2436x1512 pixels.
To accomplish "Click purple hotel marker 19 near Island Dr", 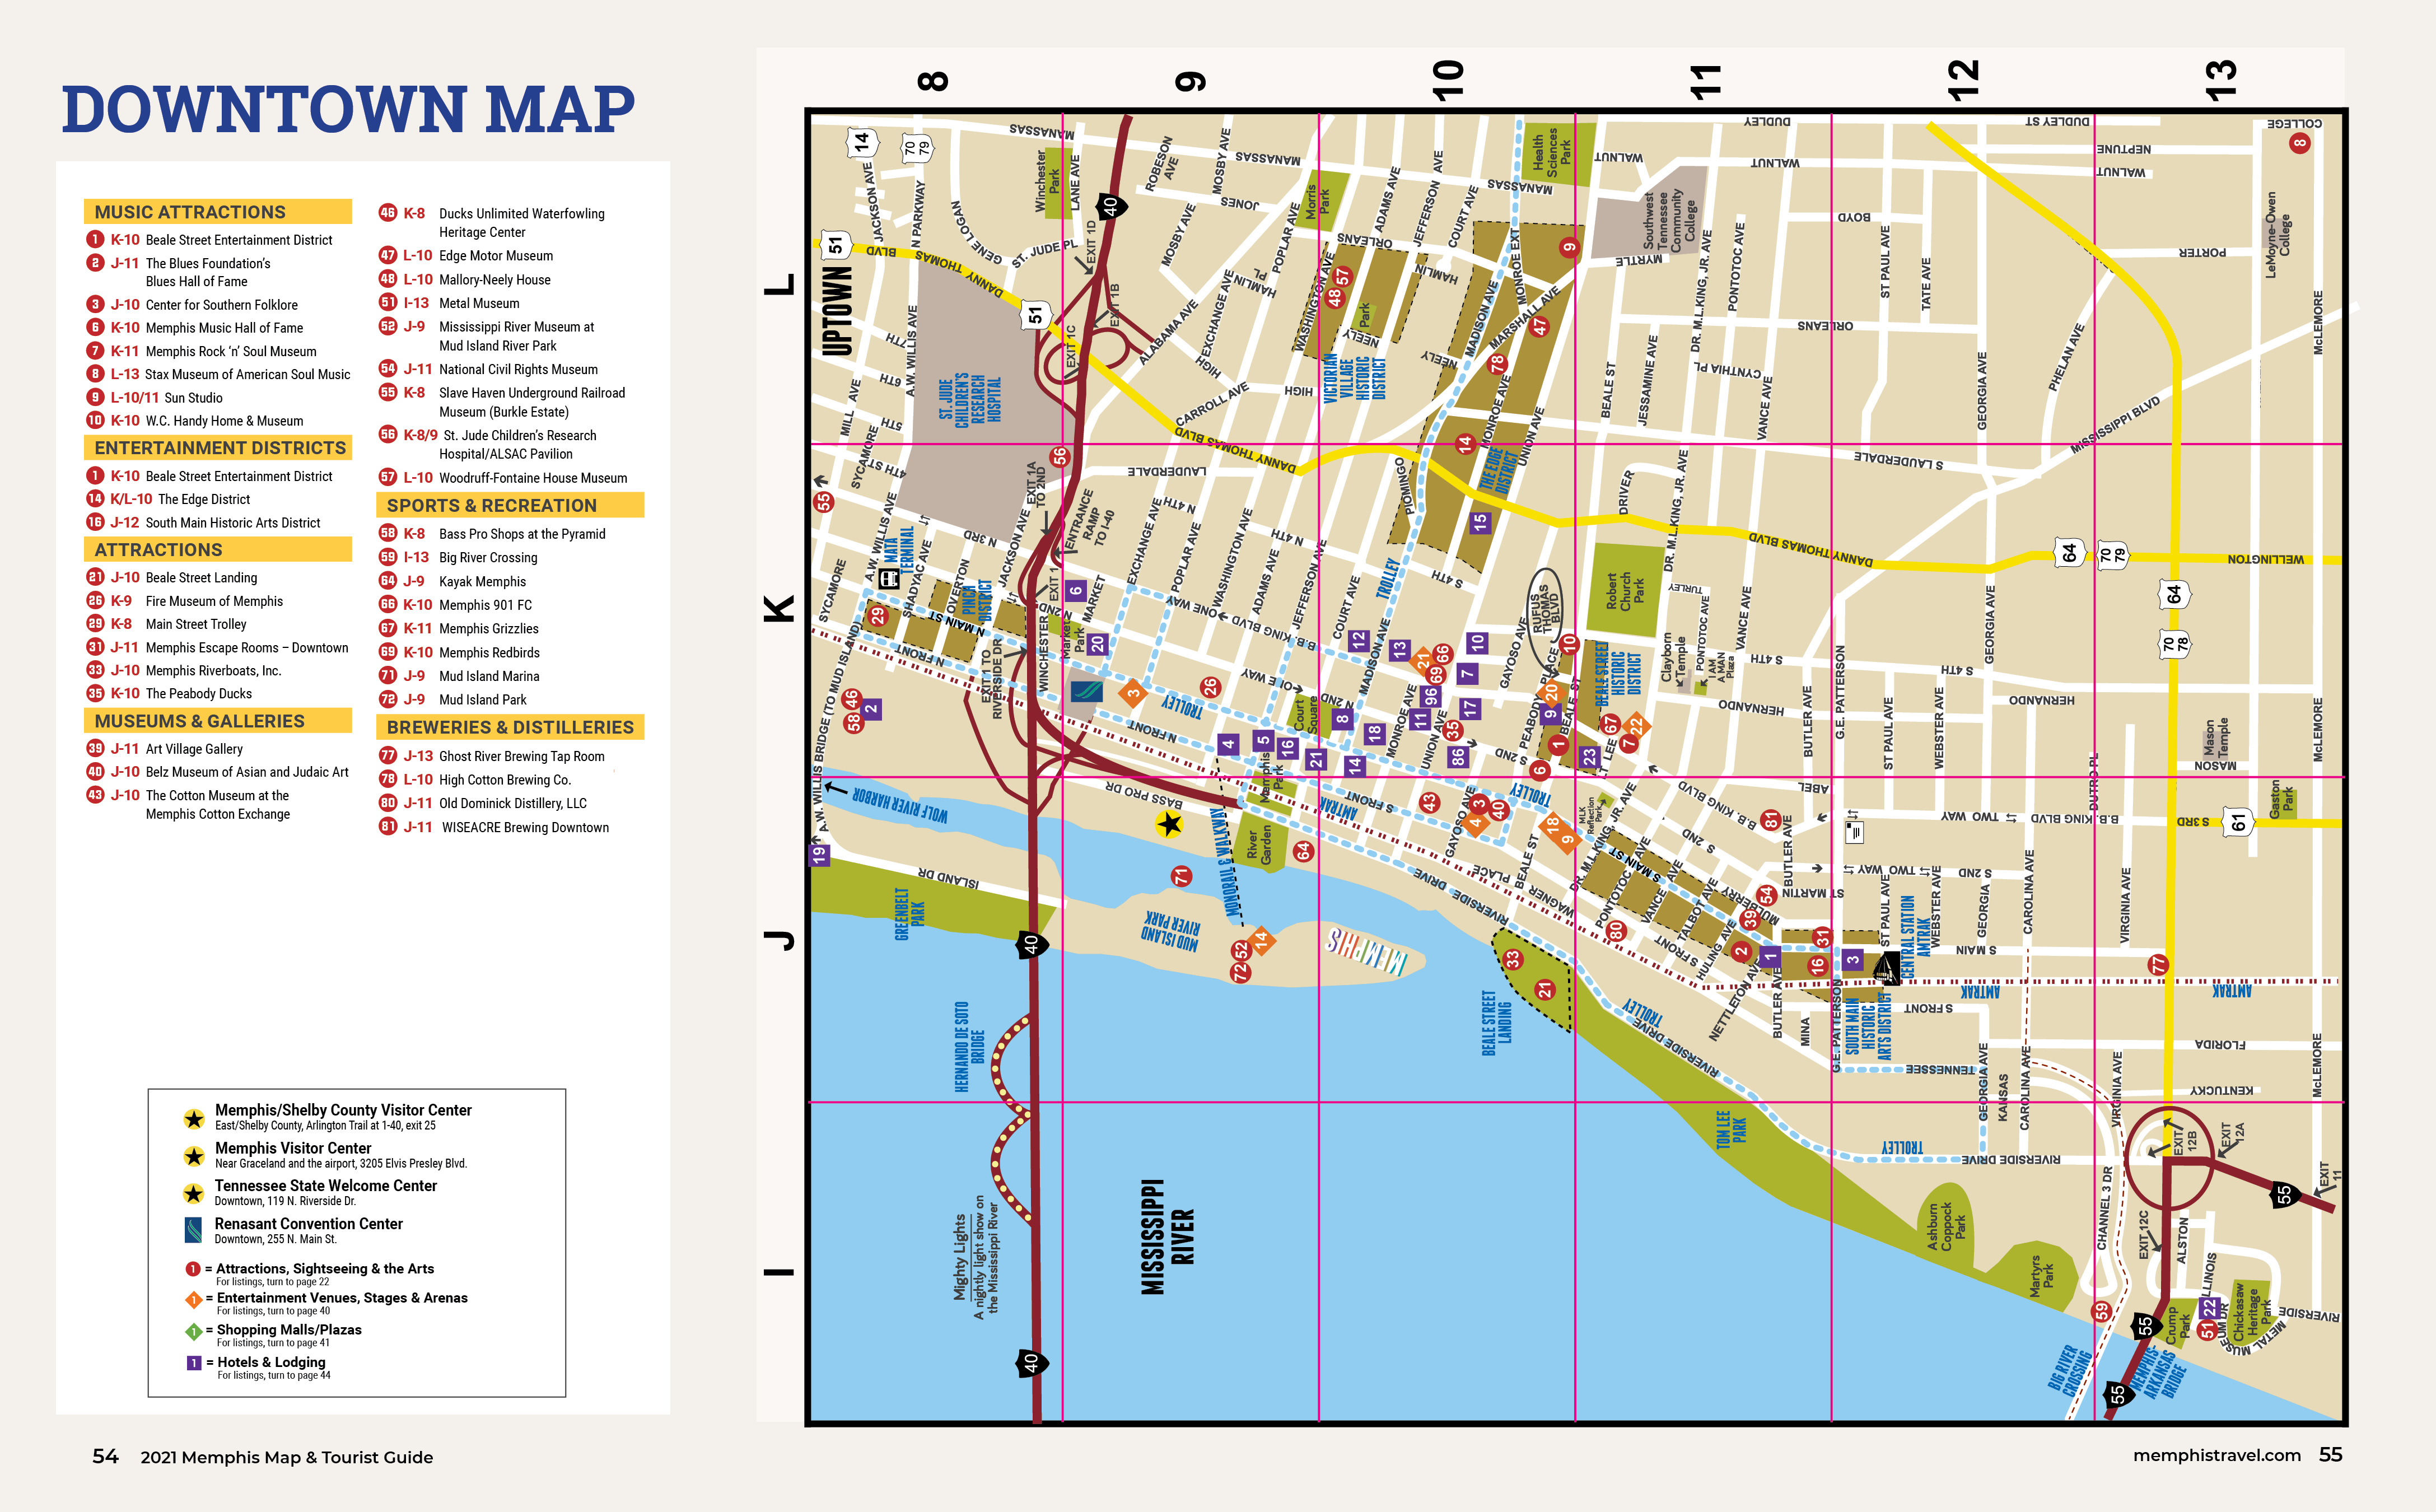I will (x=820, y=855).
